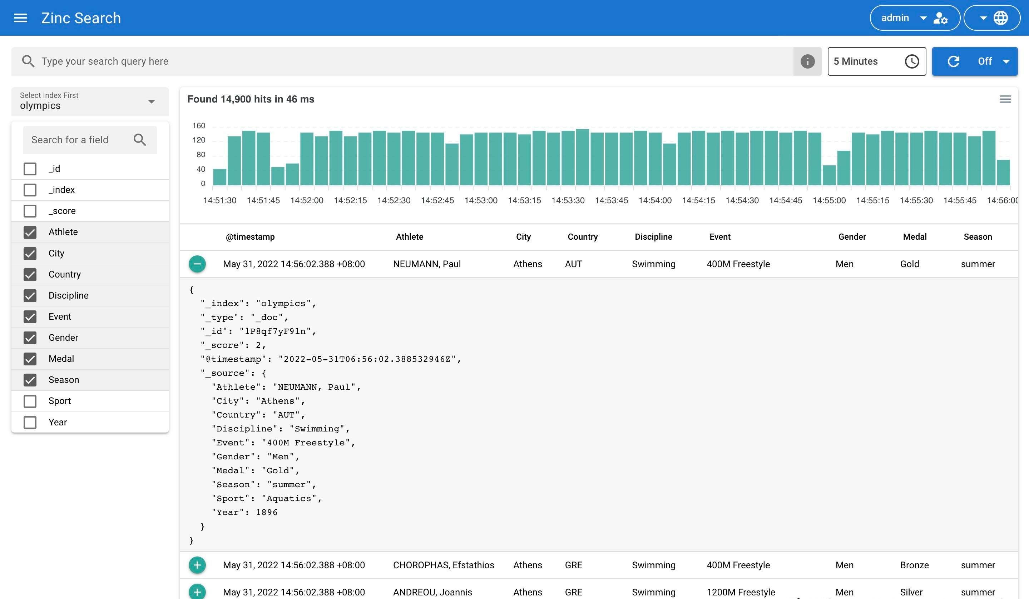Screen dimensions: 1029x599
Task: Enable the Sport field checkbox
Action: coord(30,401)
